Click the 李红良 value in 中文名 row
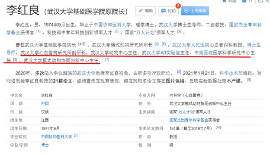270x155 pixels. pos(47,95)
